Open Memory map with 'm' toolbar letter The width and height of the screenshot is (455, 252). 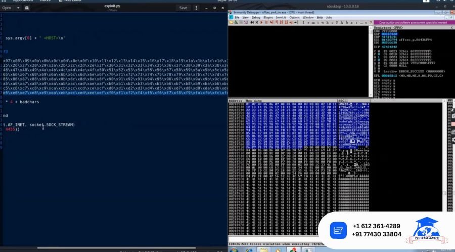313,23
